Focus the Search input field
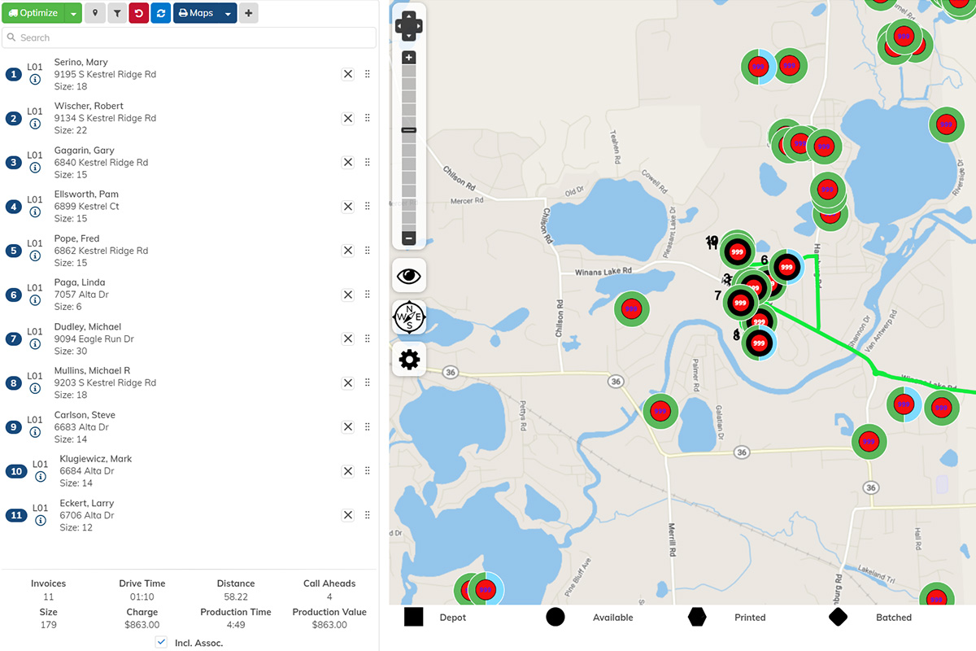976x651 pixels. pyautogui.click(x=189, y=37)
